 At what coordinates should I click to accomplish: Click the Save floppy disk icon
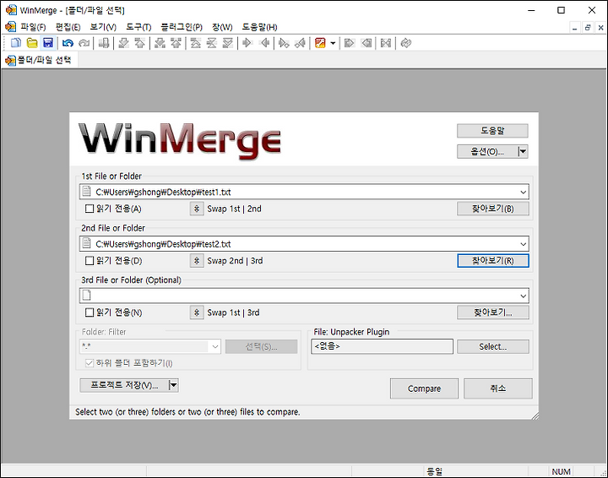[48, 43]
